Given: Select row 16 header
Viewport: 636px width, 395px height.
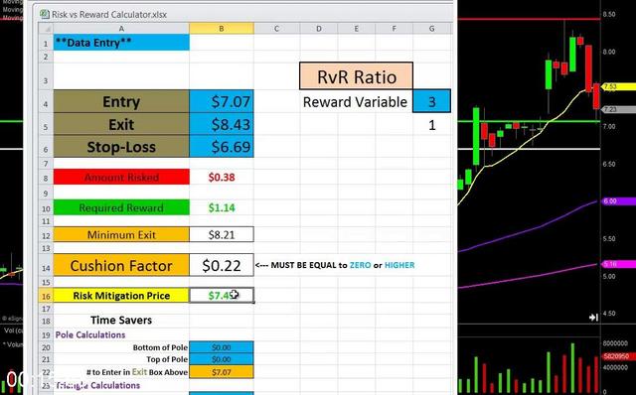Looking at the screenshot, I should point(46,296).
